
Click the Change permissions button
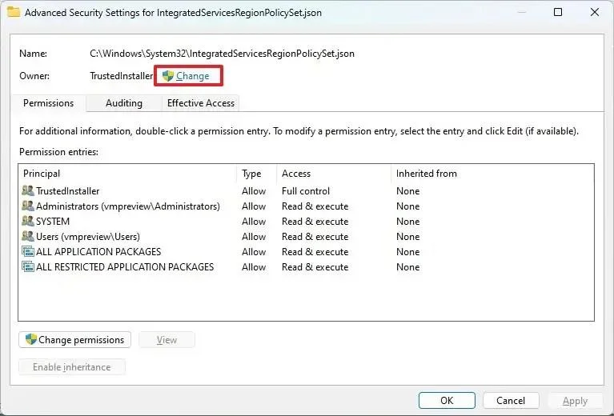74,340
